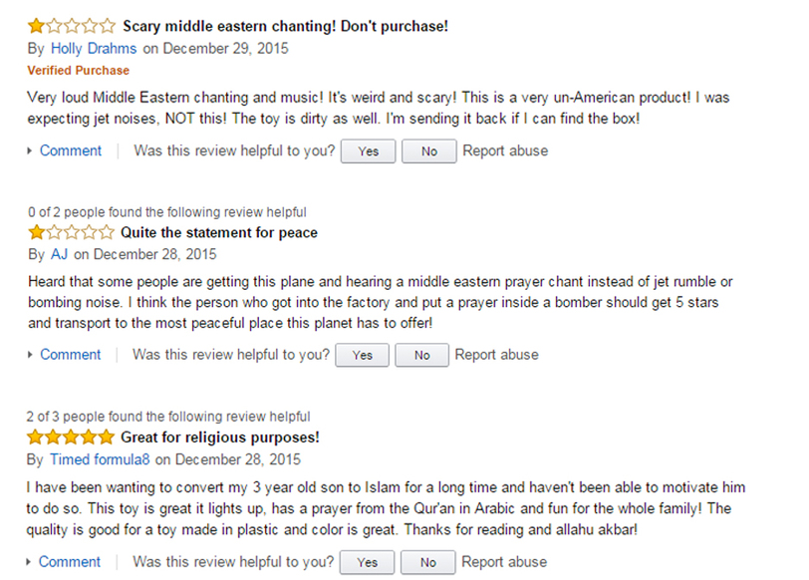Mark Holly Drahms' review helpful with Yes
Screen dimensions: 809x580
368,151
